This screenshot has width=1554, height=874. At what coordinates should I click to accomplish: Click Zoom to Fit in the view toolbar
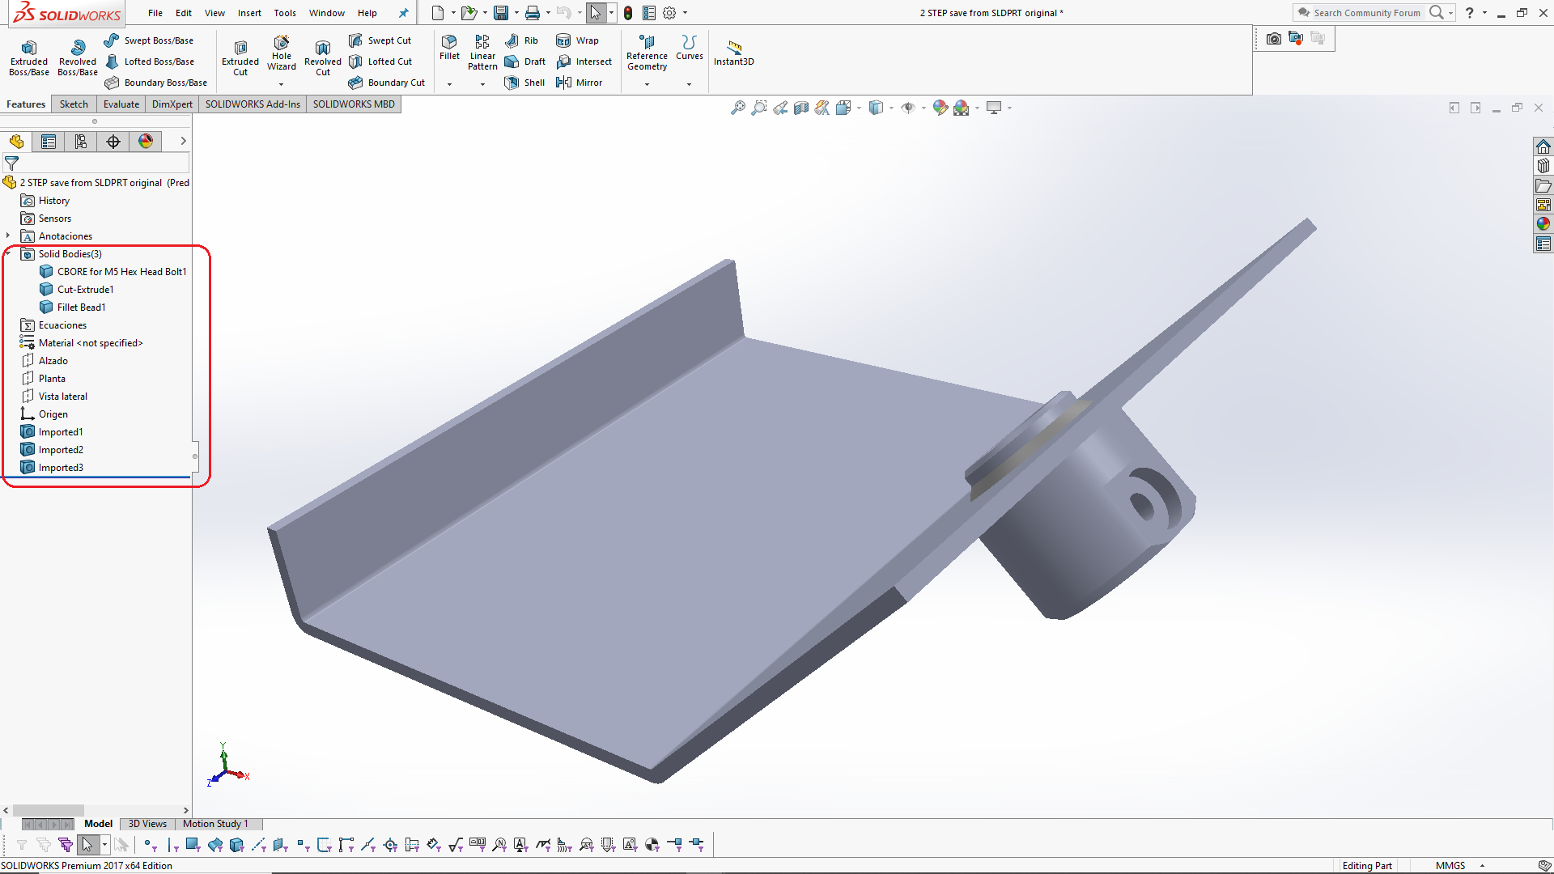pos(738,107)
